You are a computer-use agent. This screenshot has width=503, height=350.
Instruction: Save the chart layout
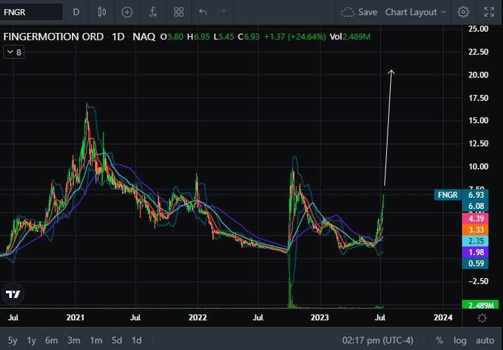359,12
